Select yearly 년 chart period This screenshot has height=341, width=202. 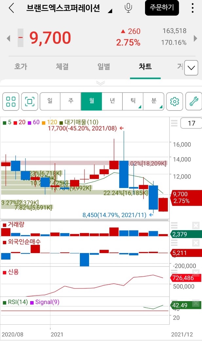(x=112, y=101)
